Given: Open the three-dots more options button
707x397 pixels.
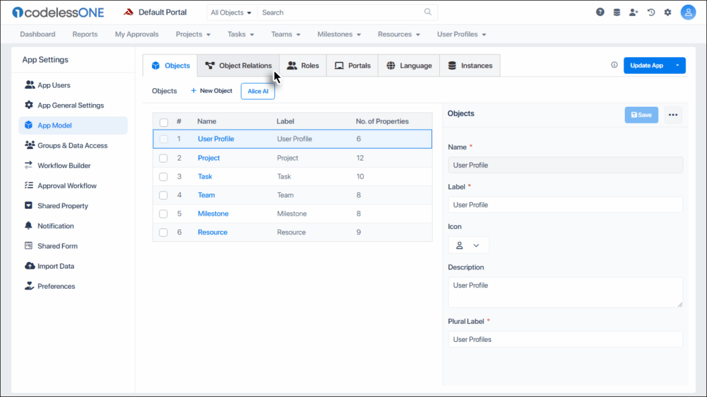Looking at the screenshot, I should click(673, 115).
